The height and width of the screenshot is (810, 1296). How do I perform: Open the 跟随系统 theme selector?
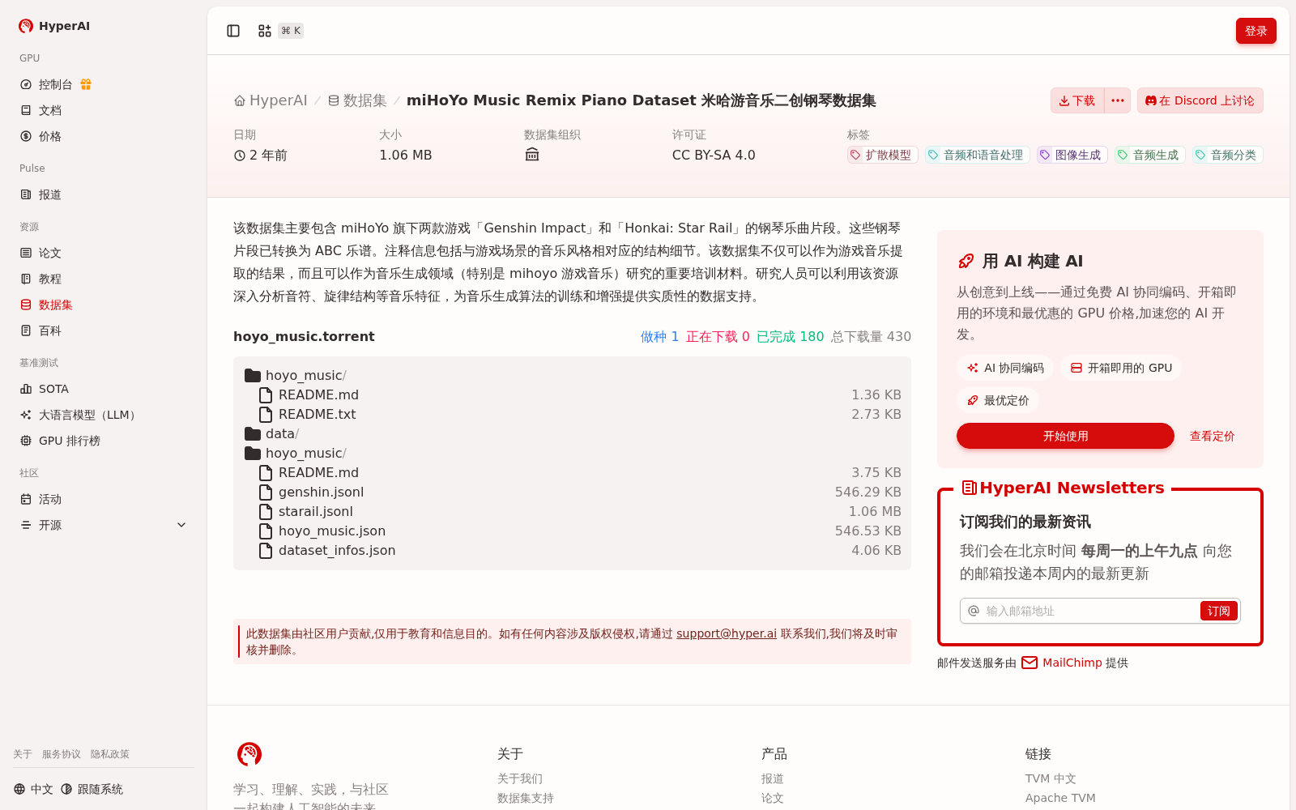pyautogui.click(x=92, y=789)
